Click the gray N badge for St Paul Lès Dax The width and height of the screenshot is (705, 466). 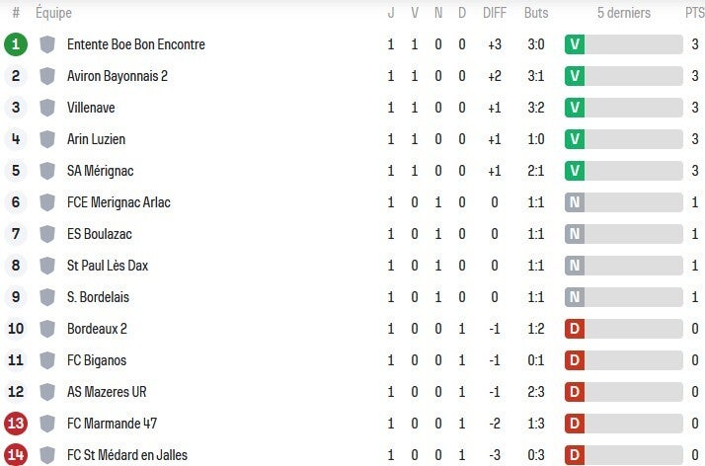coord(575,266)
